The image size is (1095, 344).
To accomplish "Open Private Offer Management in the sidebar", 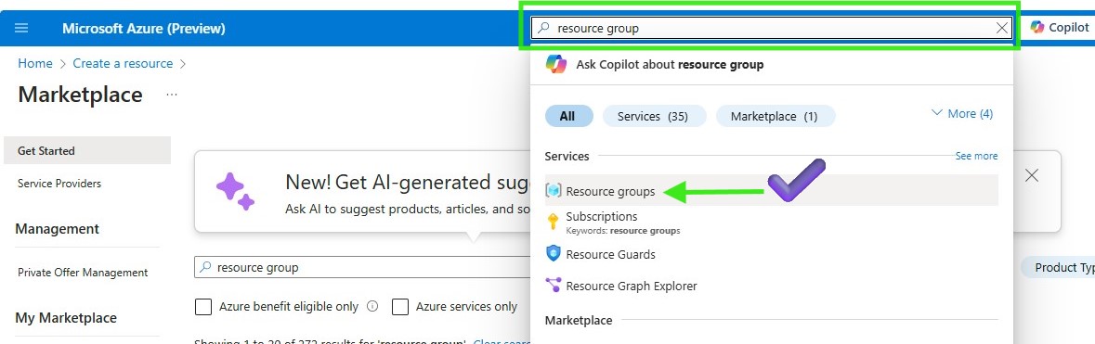I will (83, 272).
